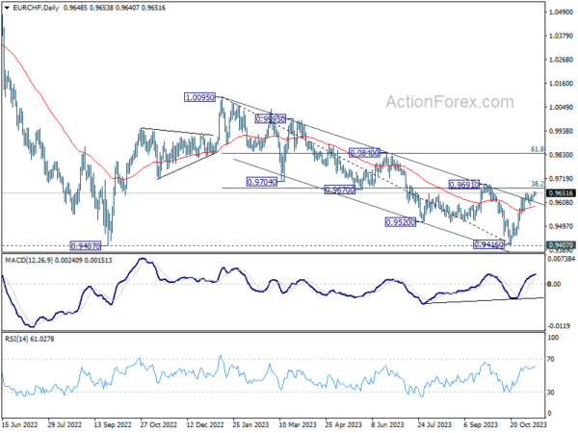The image size is (578, 433).
Task: Click the 0.94970 price axis value
Action: pos(561,226)
